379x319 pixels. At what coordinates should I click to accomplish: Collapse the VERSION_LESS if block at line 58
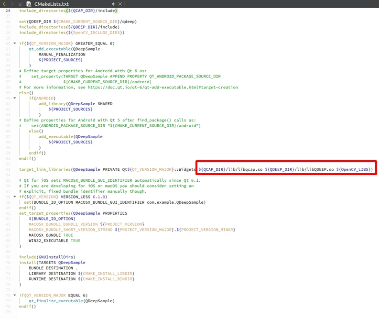point(15,197)
